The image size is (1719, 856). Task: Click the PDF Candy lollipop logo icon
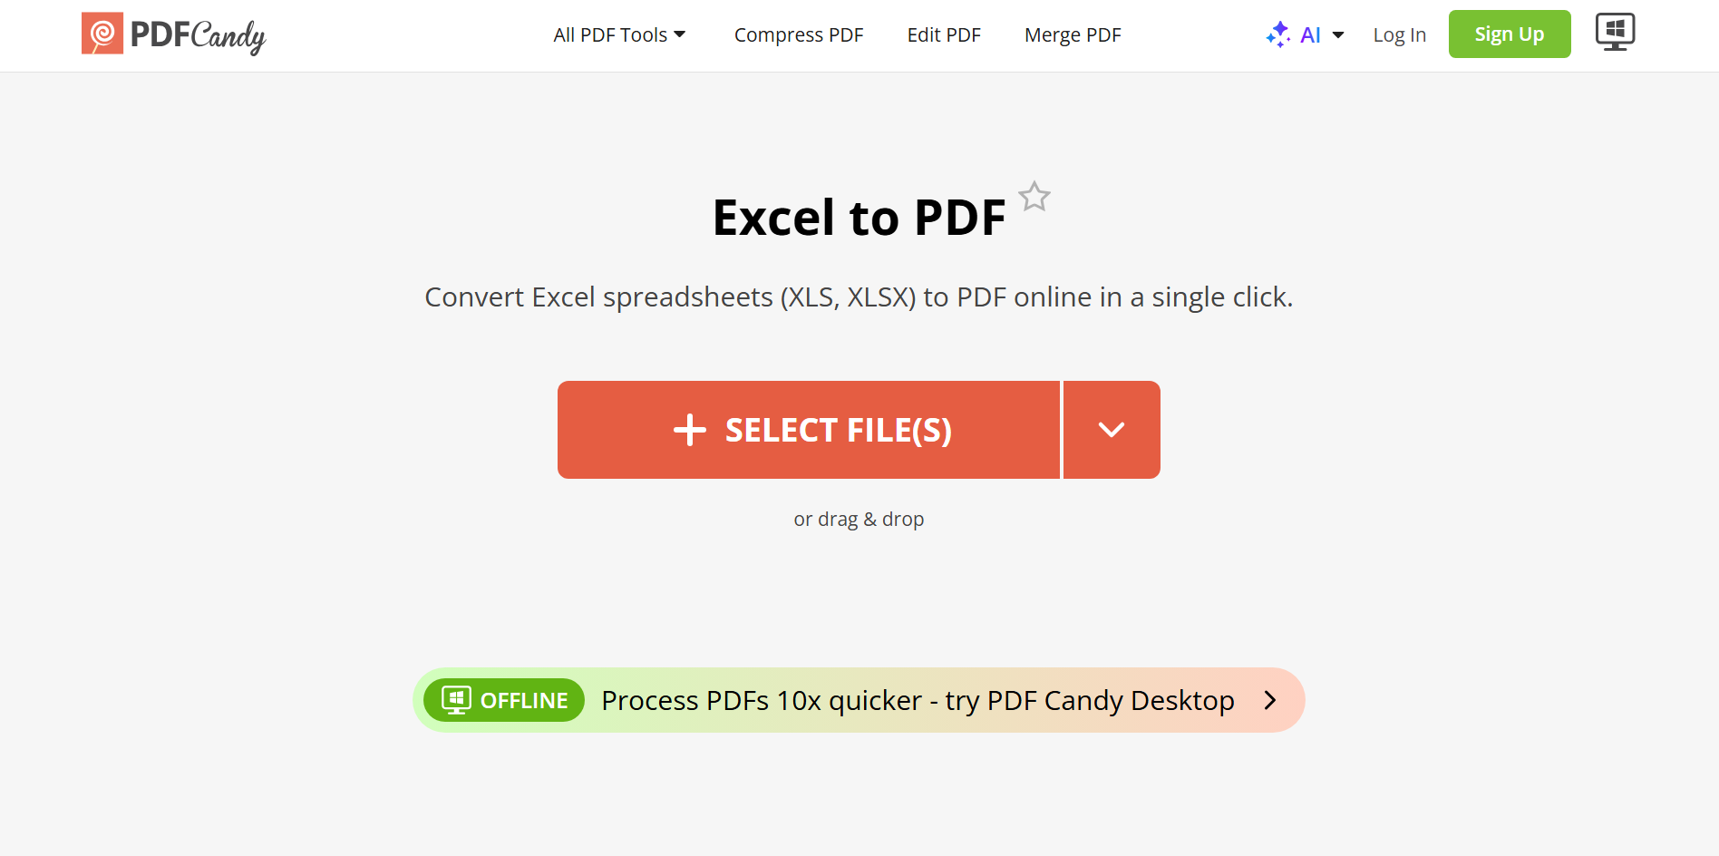click(102, 34)
